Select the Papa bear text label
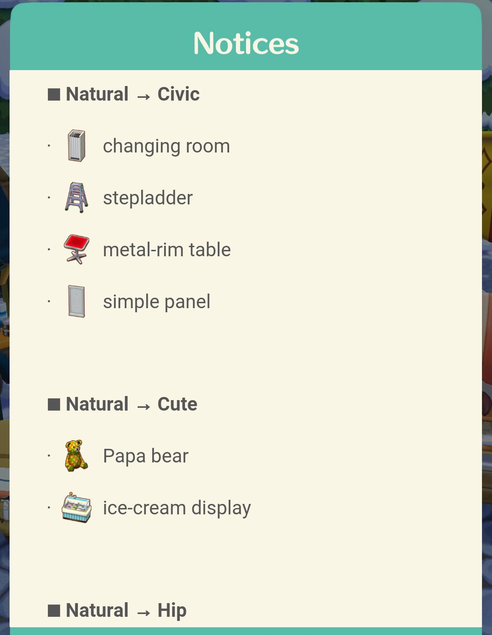492x635 pixels. tap(146, 456)
